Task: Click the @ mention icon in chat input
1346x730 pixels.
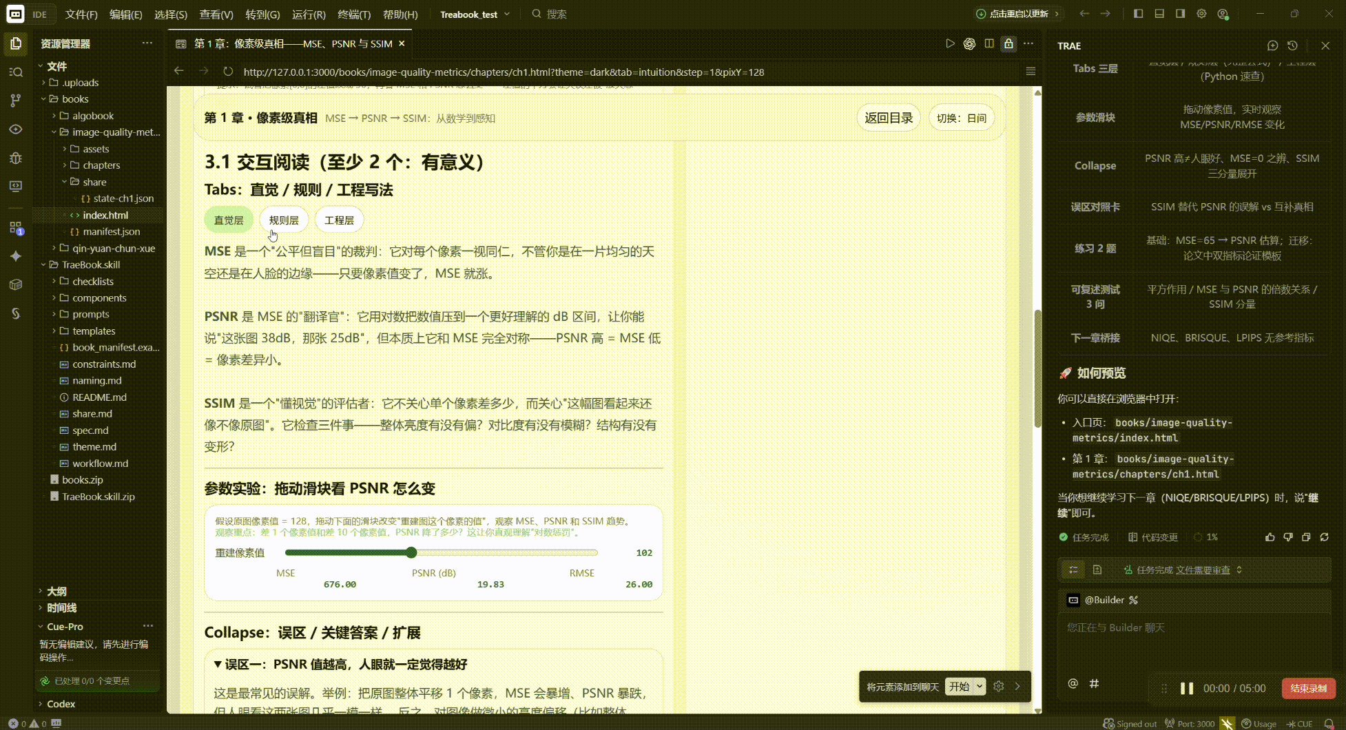Action: (x=1073, y=683)
